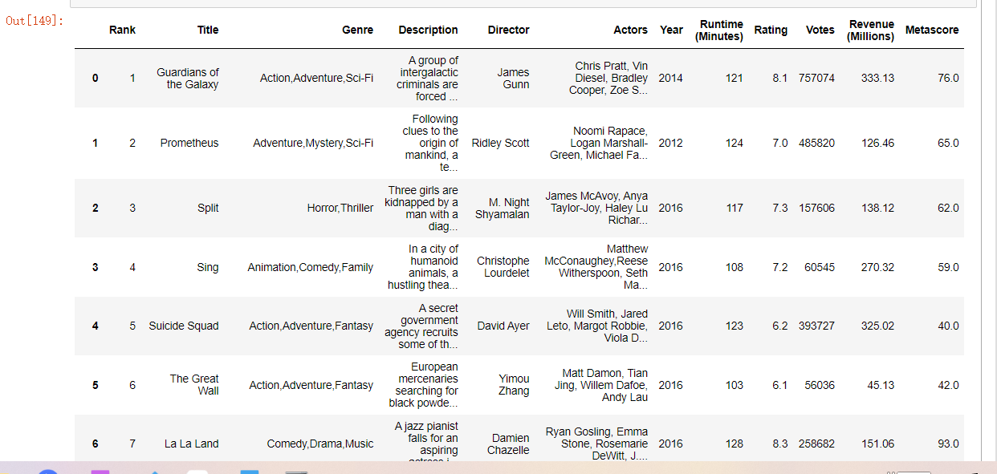The image size is (997, 474).
Task: Select the Suicide Squad title cell
Action: [184, 326]
